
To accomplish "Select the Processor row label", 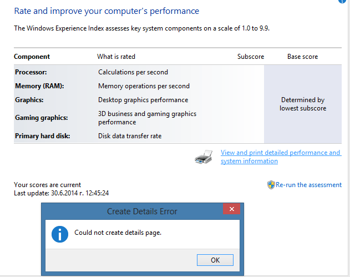I will [x=31, y=72].
